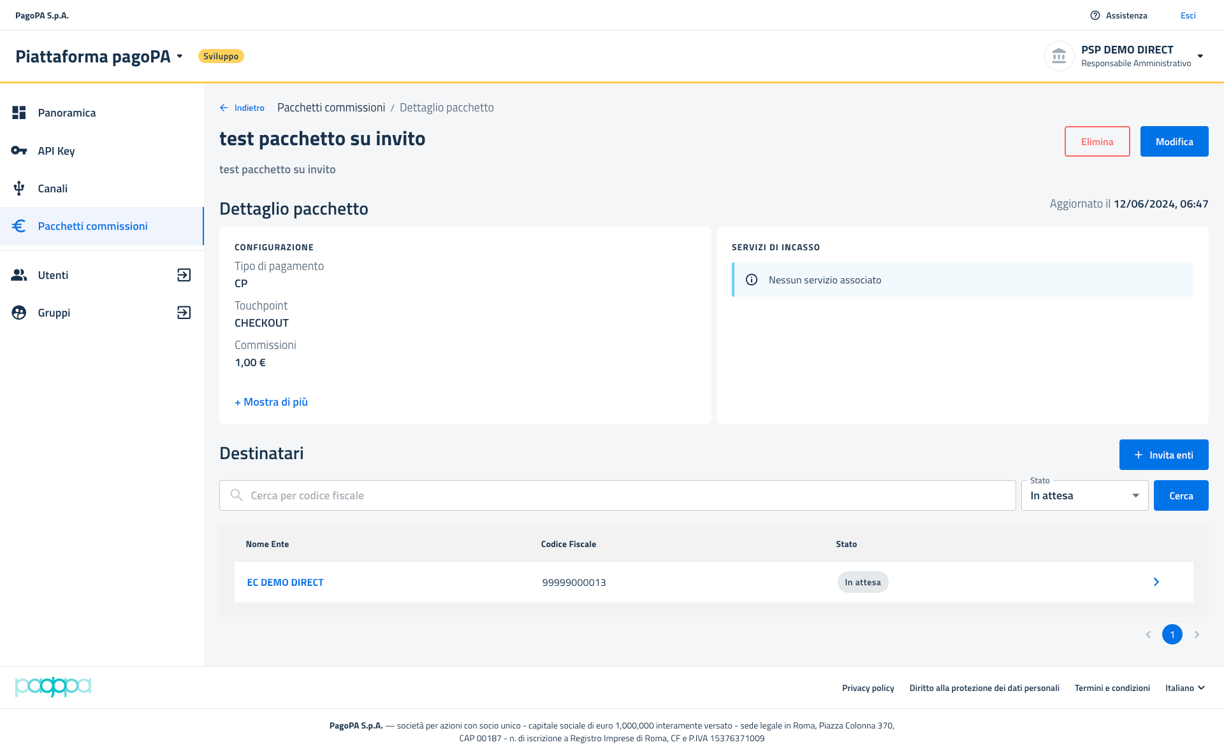Screen dimensions: 1224x754
Task: Click the bank icon for PSP DEMO DIRECT
Action: coord(1059,56)
